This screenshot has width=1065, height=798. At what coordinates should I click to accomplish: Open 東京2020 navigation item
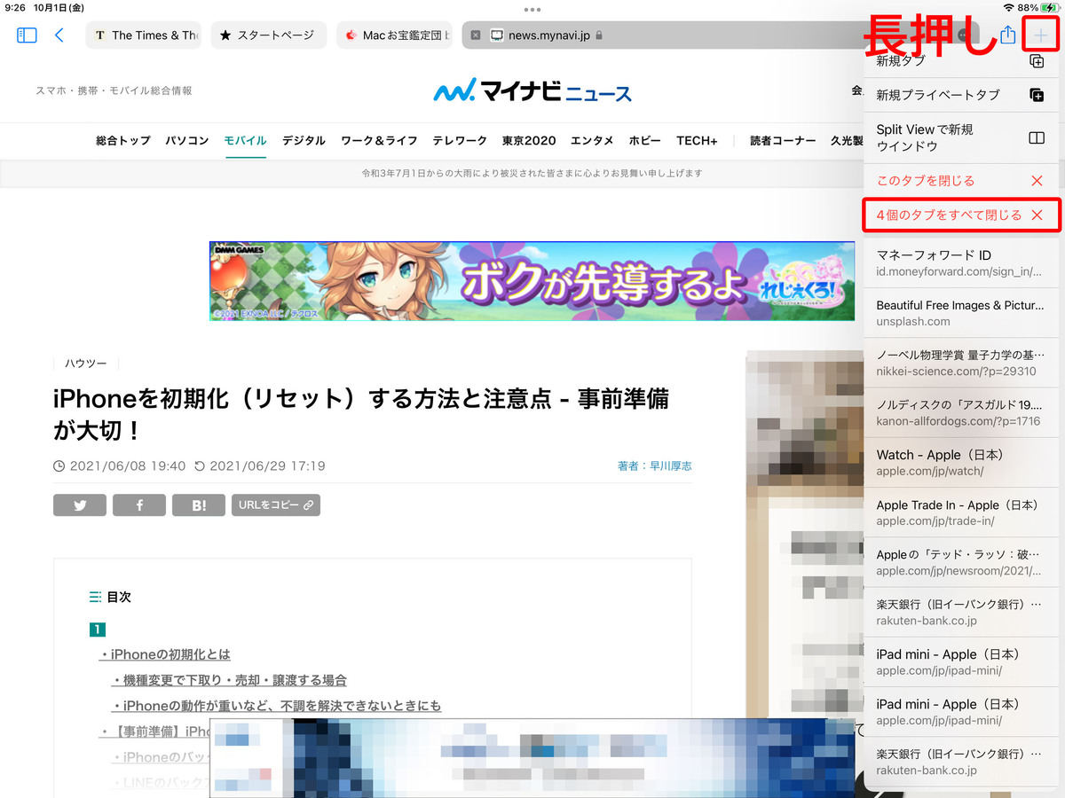(x=529, y=141)
